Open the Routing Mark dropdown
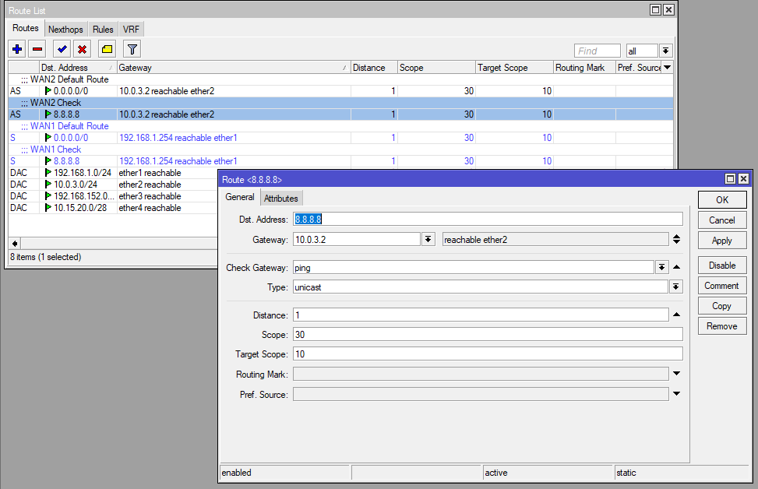Image resolution: width=758 pixels, height=489 pixels. click(676, 374)
